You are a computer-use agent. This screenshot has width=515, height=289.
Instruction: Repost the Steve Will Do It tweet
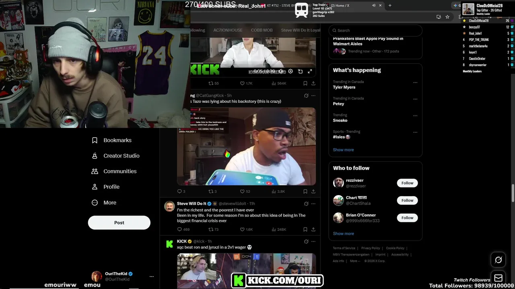point(213,230)
